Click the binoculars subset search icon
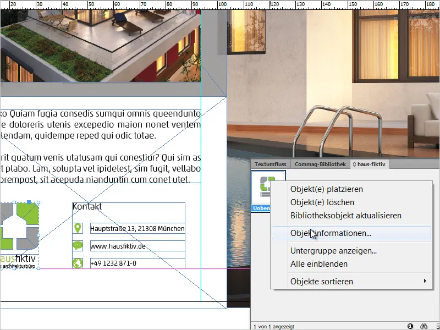Image resolution: width=440 pixels, height=330 pixels. point(424,326)
